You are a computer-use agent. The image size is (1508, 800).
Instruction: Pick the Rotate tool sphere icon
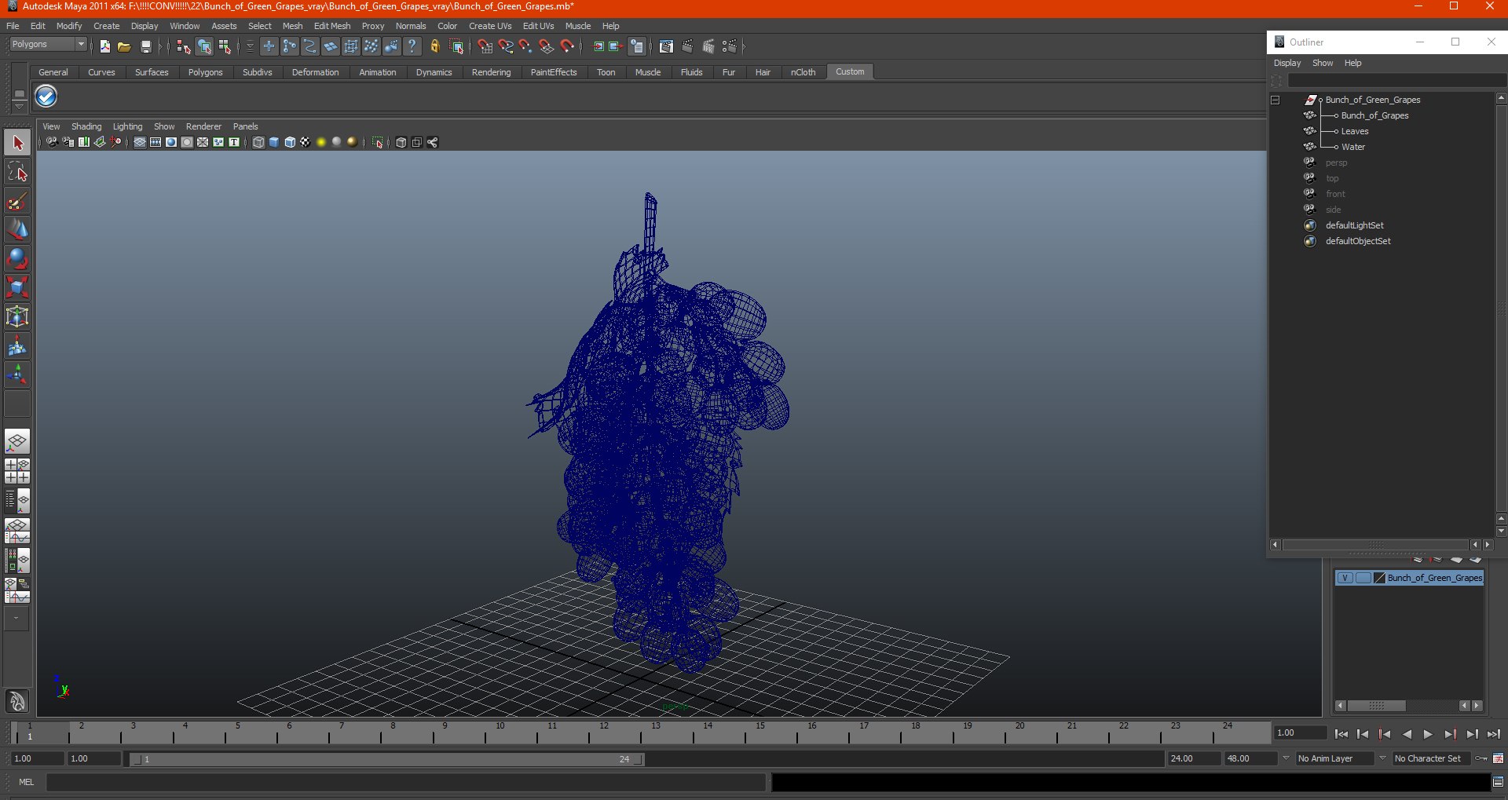(17, 258)
